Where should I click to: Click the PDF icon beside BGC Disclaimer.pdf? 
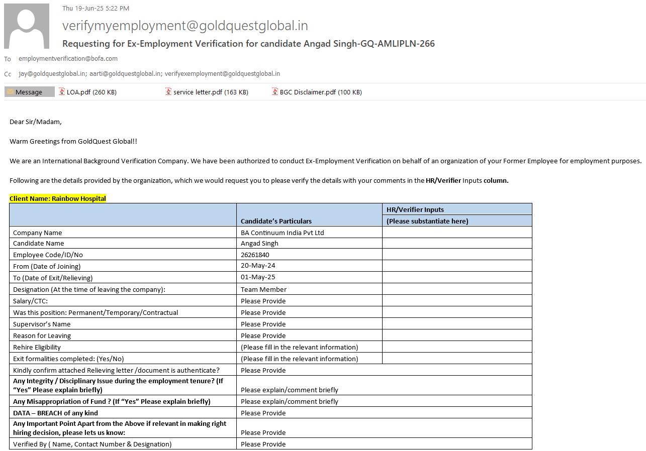[275, 92]
